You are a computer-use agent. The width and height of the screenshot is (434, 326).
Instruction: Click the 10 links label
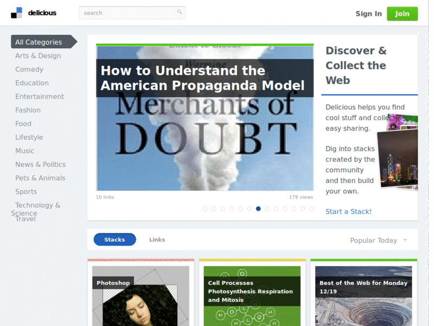(105, 197)
